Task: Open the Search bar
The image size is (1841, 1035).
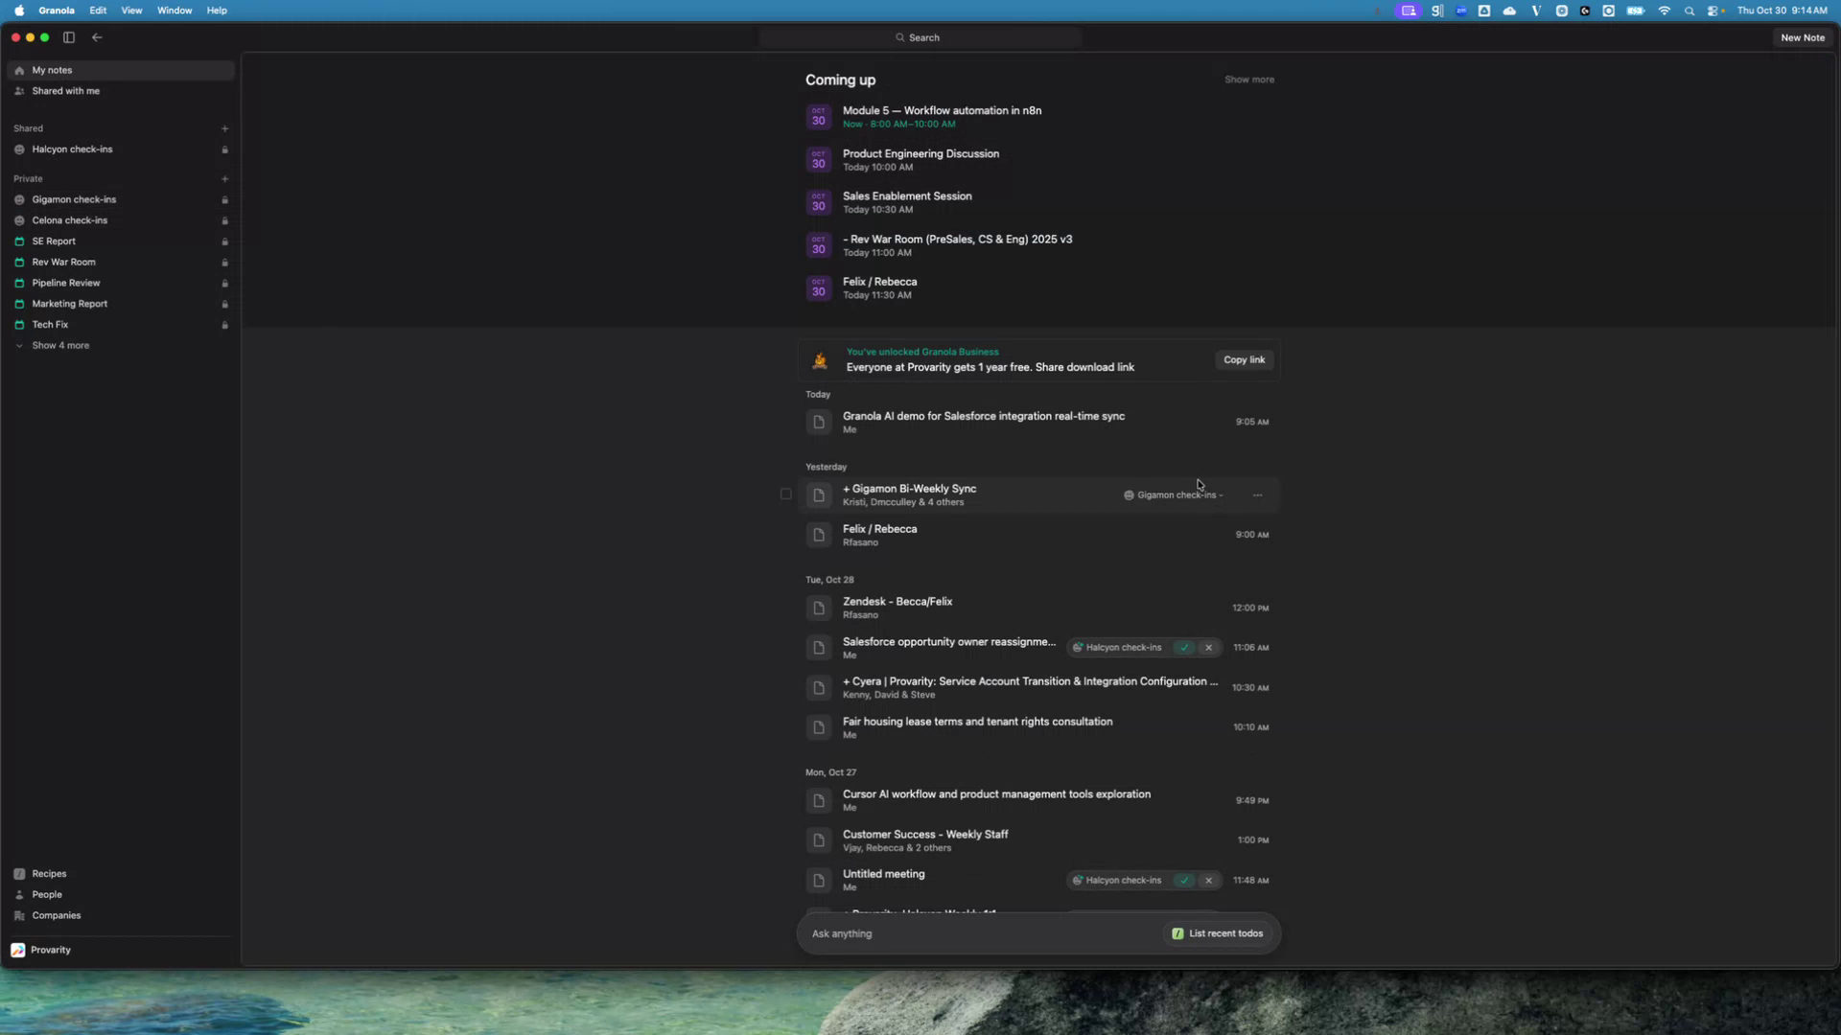Action: point(919,37)
